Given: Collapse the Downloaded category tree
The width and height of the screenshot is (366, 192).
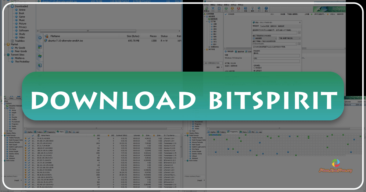Looking at the screenshot, I should point(9,6).
